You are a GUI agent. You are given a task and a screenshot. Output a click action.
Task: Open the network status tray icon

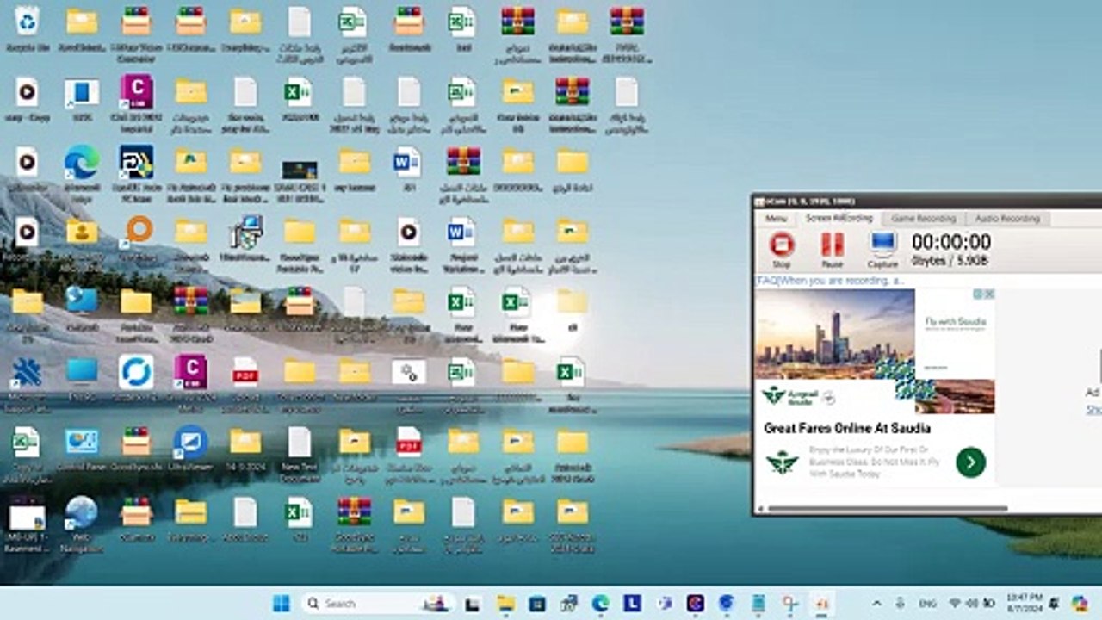click(955, 604)
